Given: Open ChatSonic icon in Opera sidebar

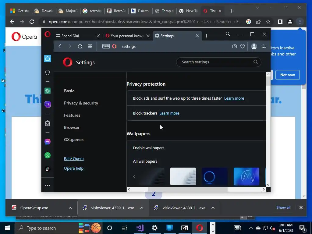Looking at the screenshot, I should (x=48, y=104).
